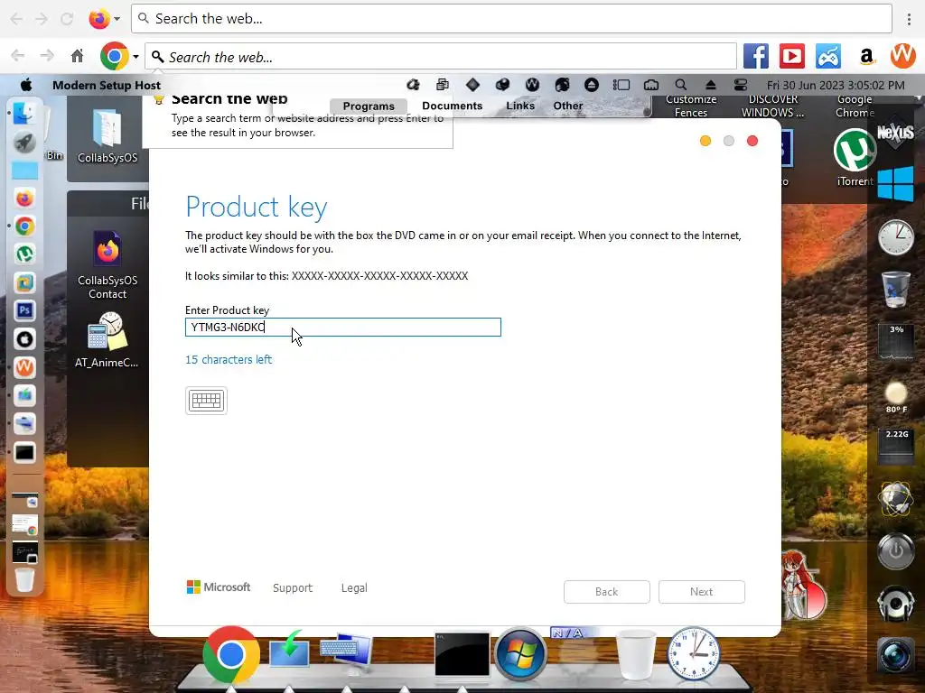Image resolution: width=925 pixels, height=693 pixels.
Task: Open Chrome from the bottom dock
Action: point(230,654)
